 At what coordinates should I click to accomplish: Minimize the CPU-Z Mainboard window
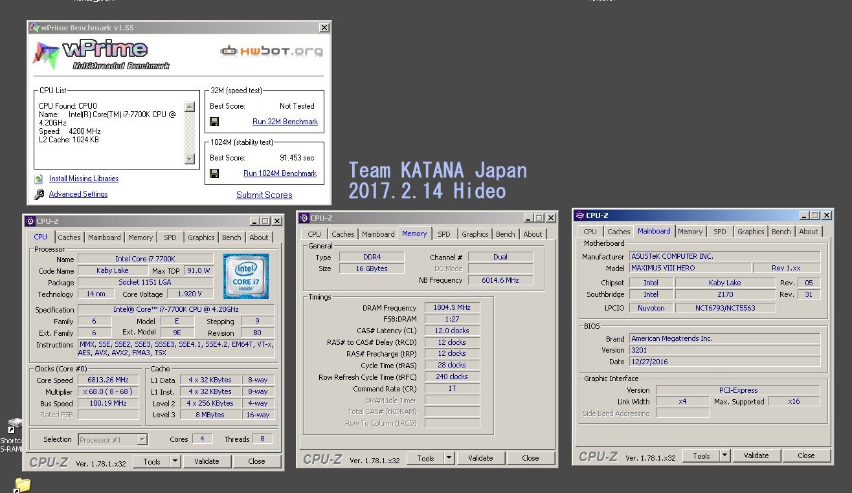(x=803, y=215)
